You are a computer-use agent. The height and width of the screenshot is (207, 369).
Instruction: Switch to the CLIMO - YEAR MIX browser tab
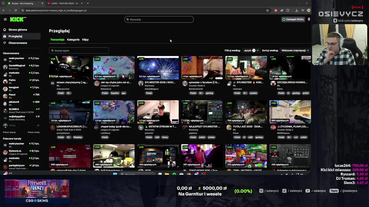(x=64, y=3)
